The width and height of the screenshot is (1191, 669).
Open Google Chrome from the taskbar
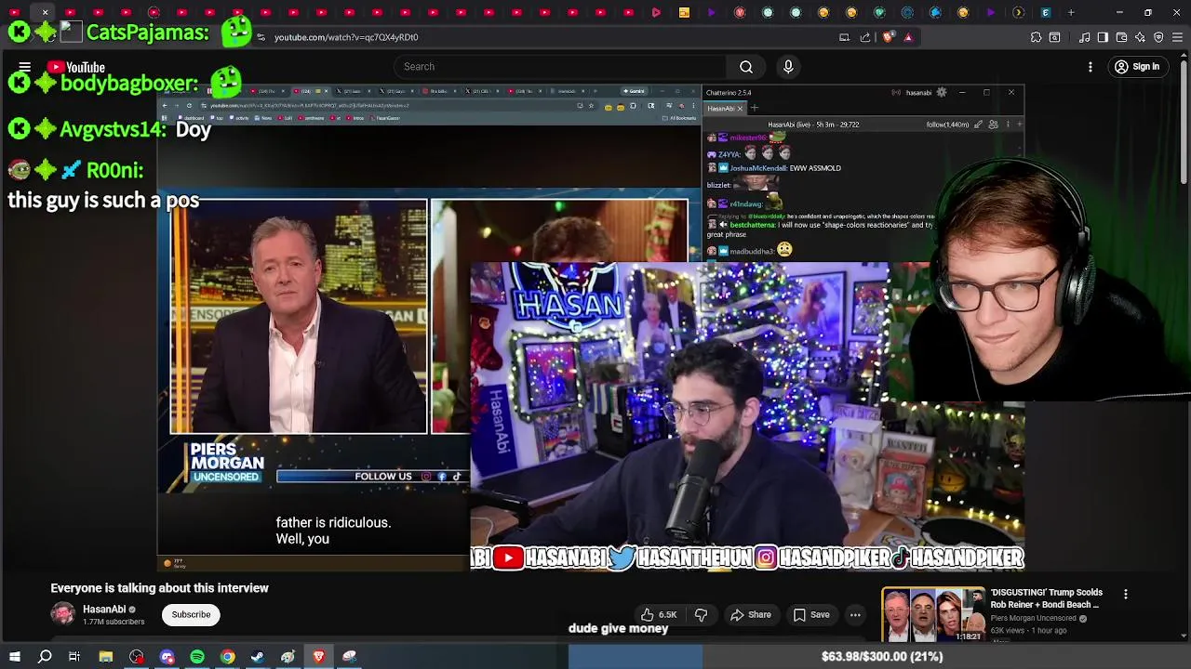(x=227, y=657)
